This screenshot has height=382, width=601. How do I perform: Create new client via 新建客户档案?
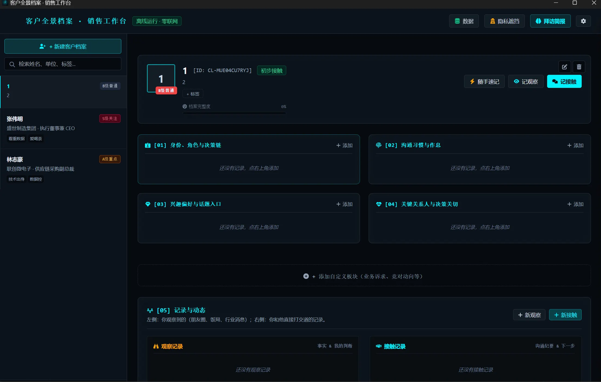[63, 46]
